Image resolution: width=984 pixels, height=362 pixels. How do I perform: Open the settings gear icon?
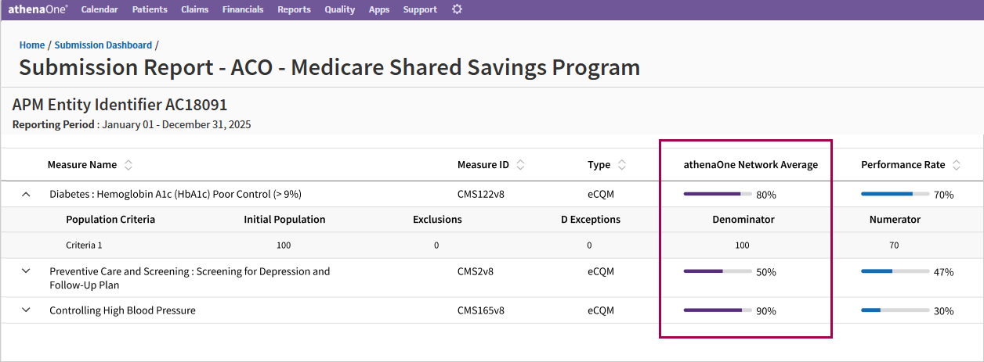(458, 9)
